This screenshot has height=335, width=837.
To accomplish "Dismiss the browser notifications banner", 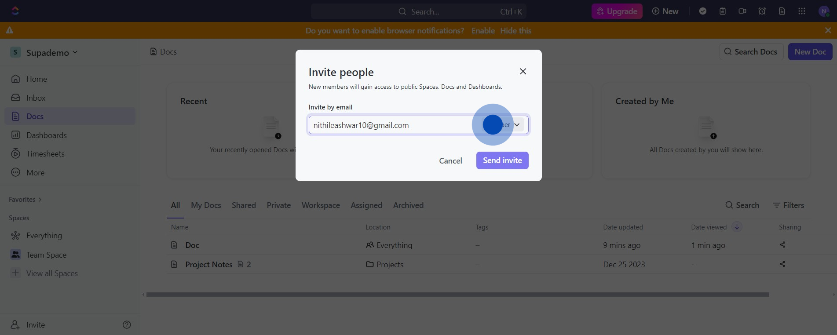I will (828, 30).
